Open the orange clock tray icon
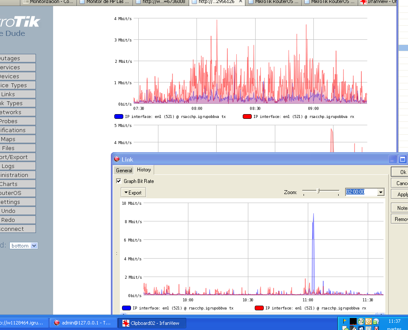 (x=369, y=321)
